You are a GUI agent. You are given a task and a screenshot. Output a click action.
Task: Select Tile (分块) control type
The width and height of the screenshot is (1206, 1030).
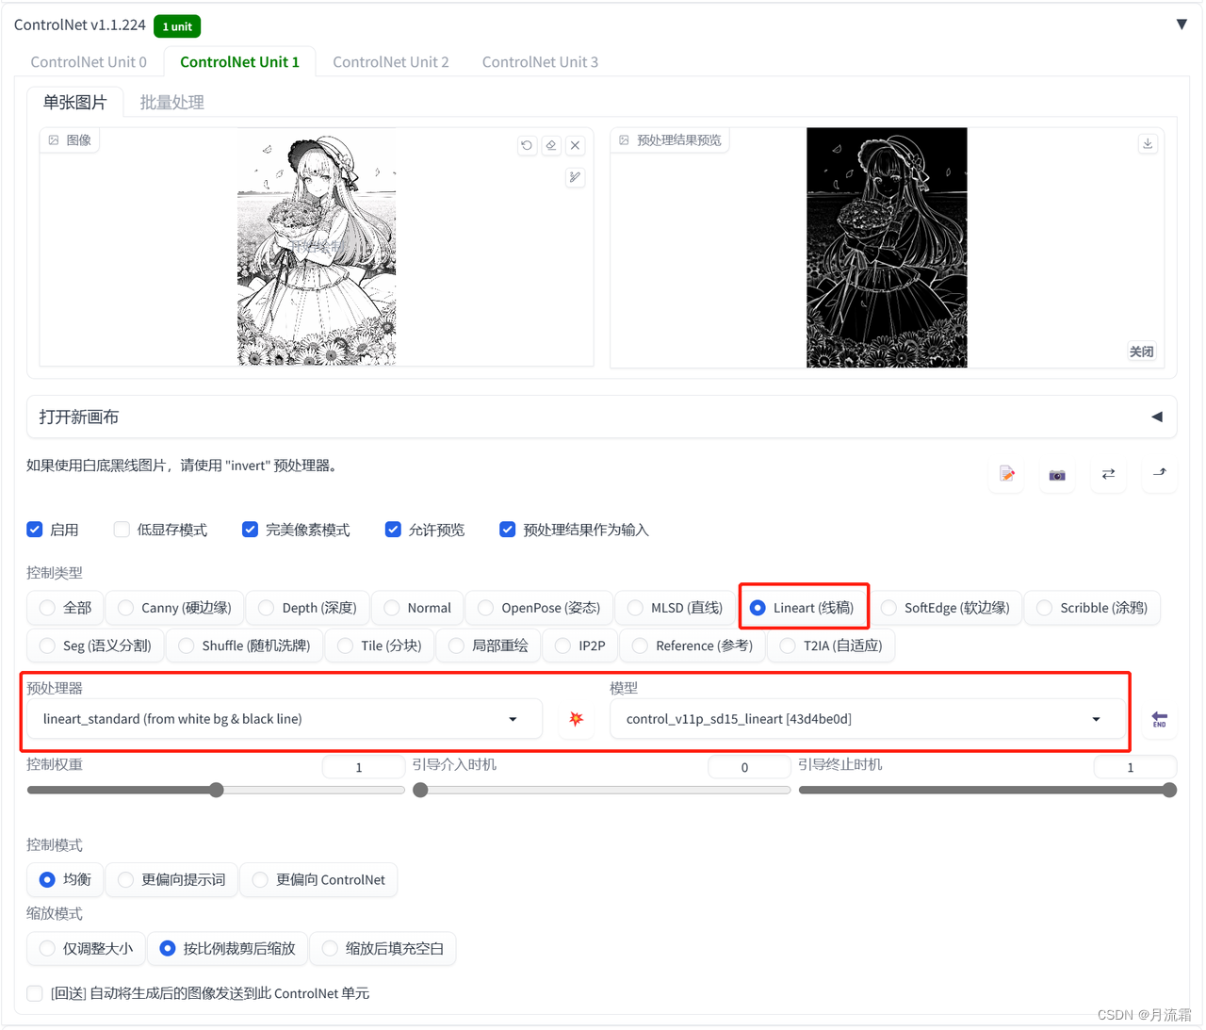coord(380,646)
